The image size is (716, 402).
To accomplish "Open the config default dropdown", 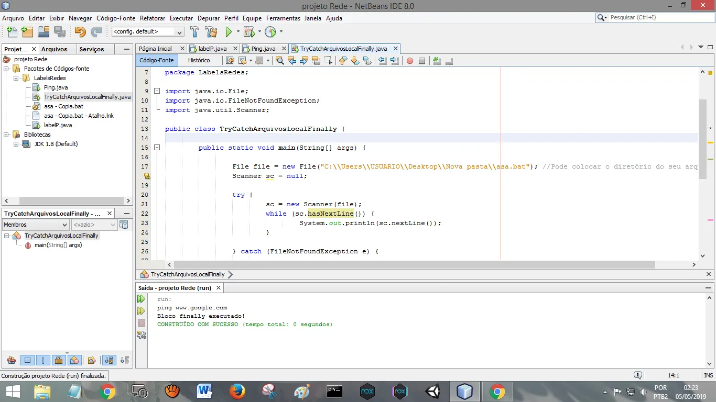I will (x=148, y=32).
